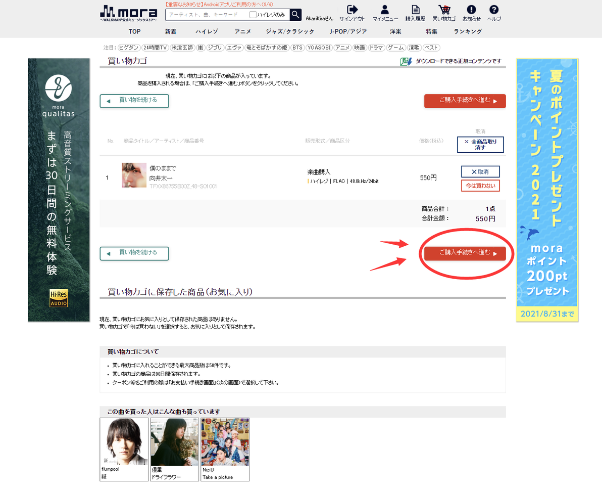Open the ジャズ/クラシック navigation tab
This screenshot has height=490, width=602.
pos(290,31)
